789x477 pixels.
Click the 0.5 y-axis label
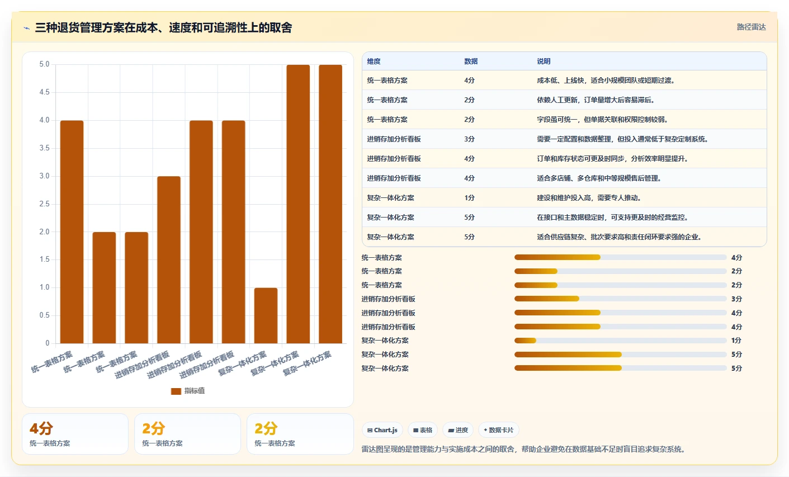(x=44, y=315)
